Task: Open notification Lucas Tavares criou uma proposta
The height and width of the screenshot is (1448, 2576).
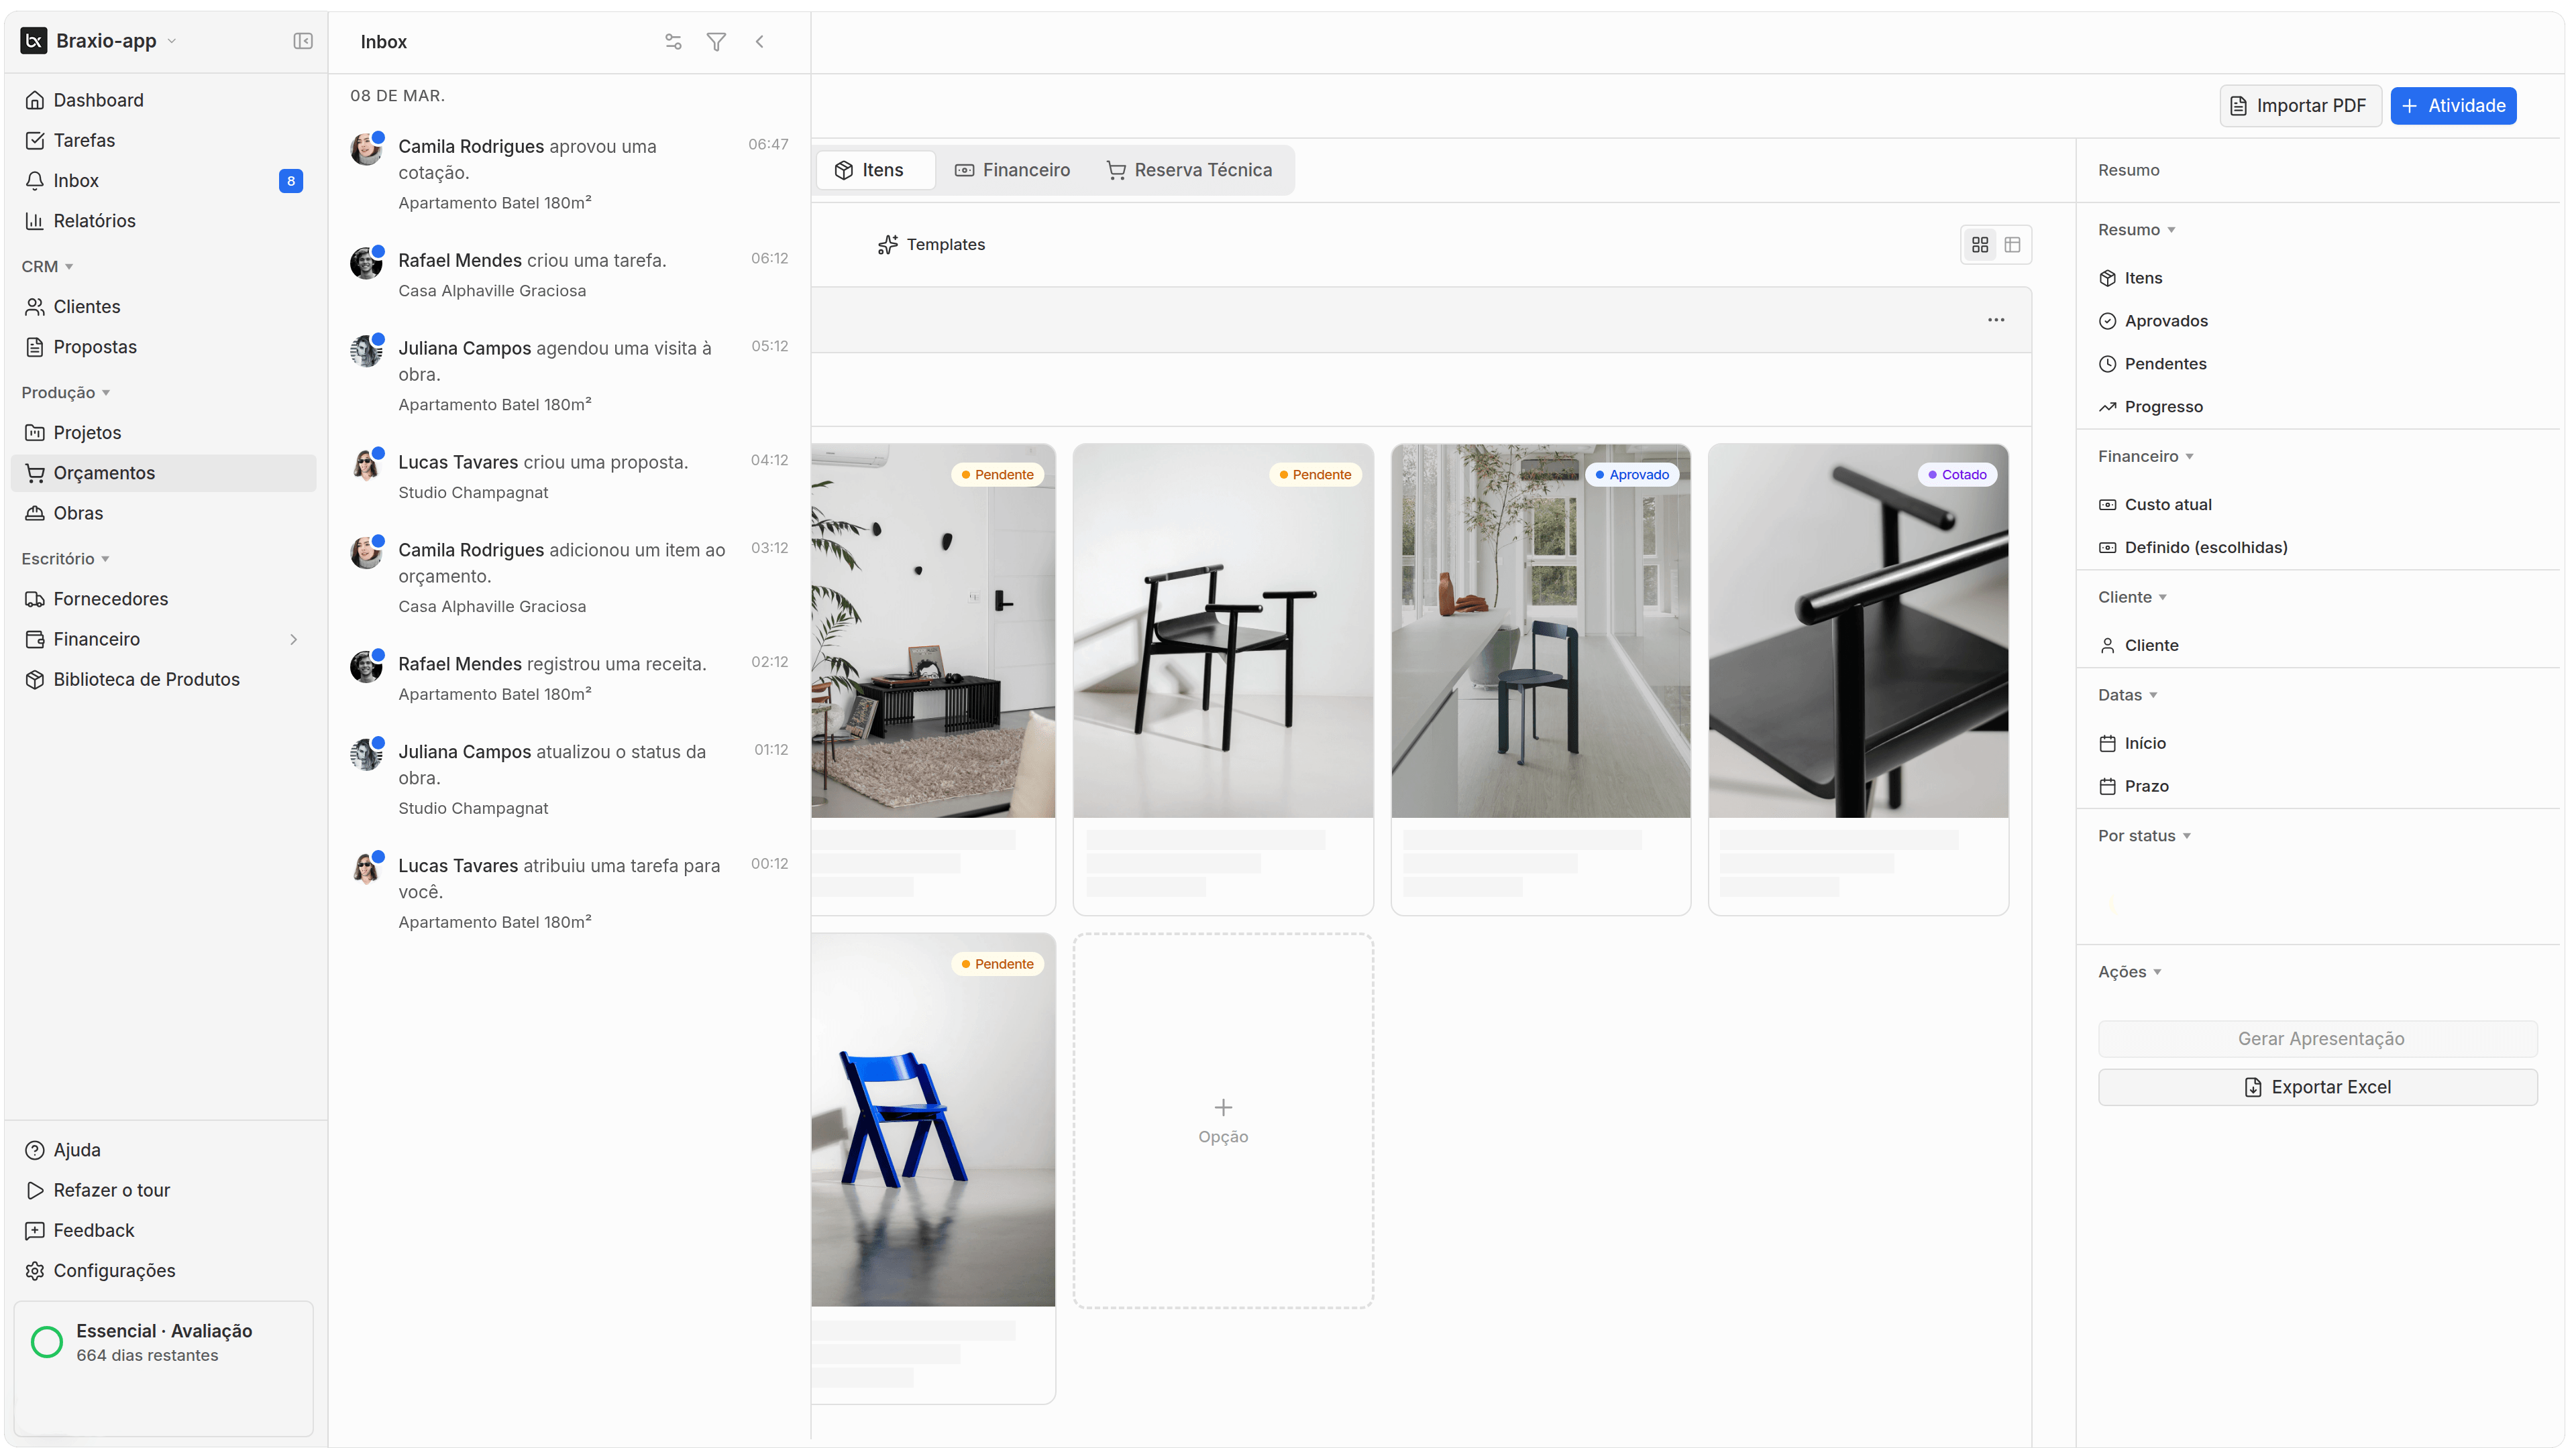Action: click(x=569, y=476)
